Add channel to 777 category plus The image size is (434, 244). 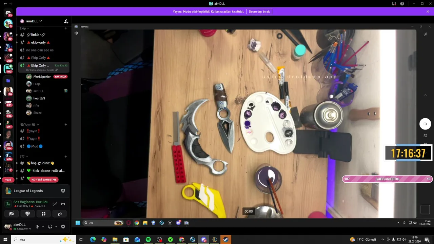(66, 157)
